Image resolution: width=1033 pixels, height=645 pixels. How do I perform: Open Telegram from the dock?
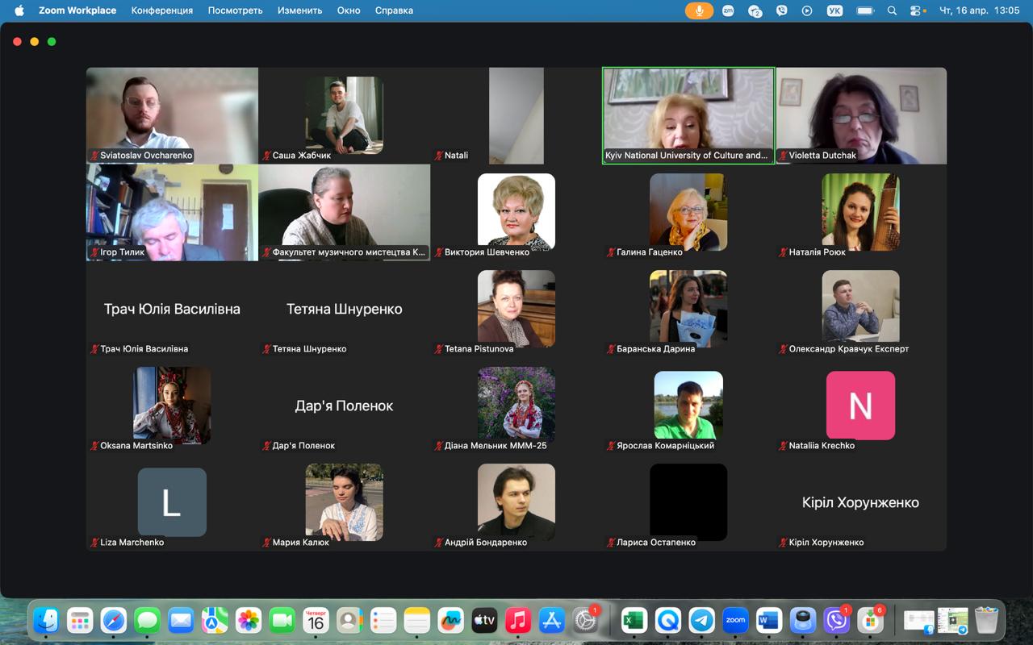coord(701,620)
